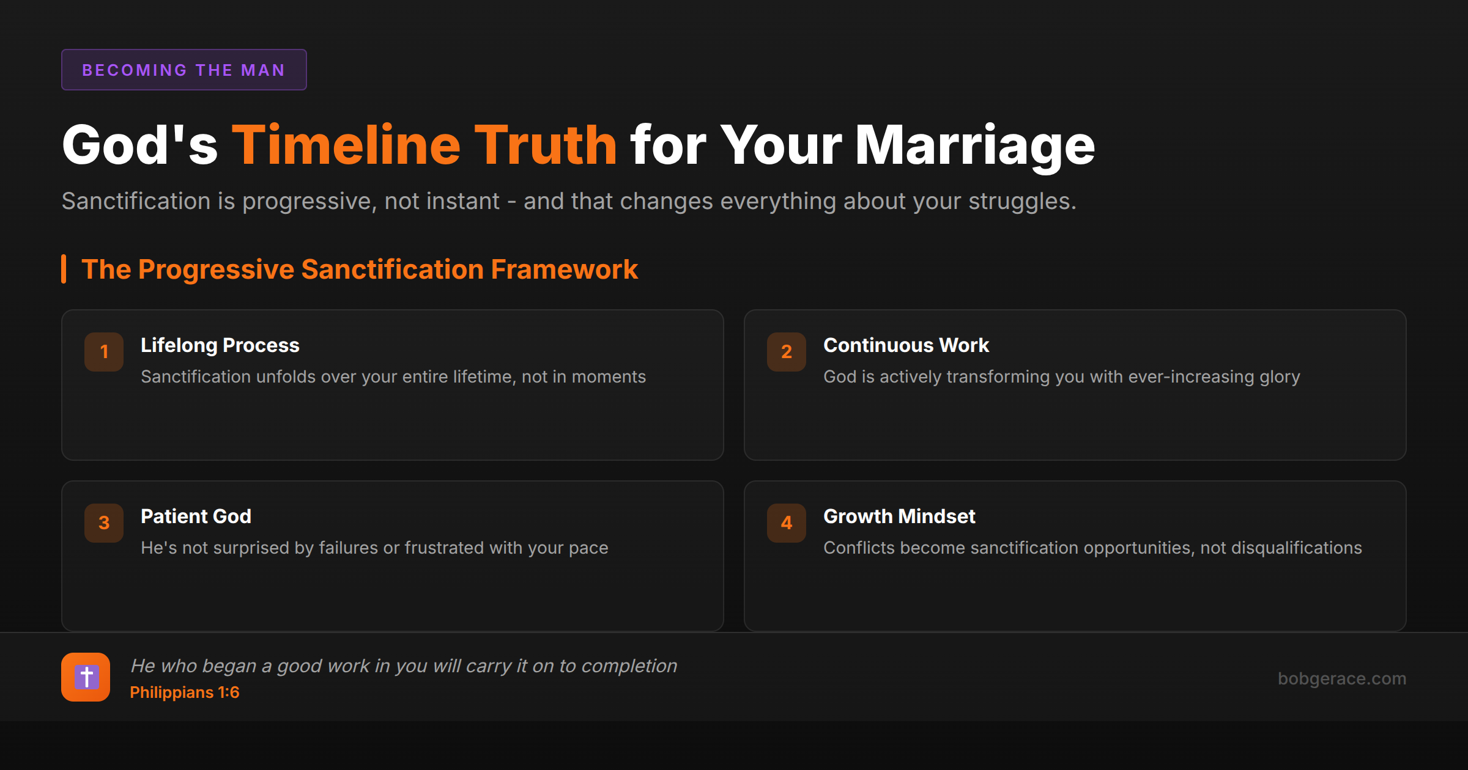
Task: Select the number 2 badge icon
Action: pos(786,352)
